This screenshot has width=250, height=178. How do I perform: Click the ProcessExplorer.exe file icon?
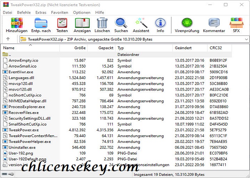tap(5, 107)
